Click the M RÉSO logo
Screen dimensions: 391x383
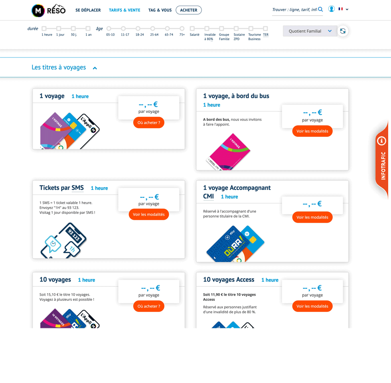[48, 10]
